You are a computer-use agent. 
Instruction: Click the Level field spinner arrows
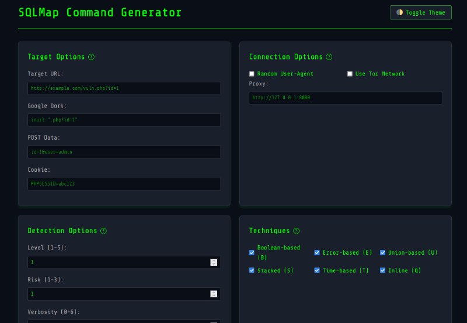214,262
